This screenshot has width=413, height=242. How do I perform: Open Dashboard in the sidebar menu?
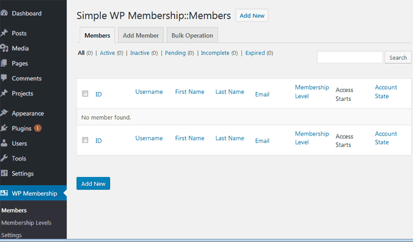pos(26,13)
